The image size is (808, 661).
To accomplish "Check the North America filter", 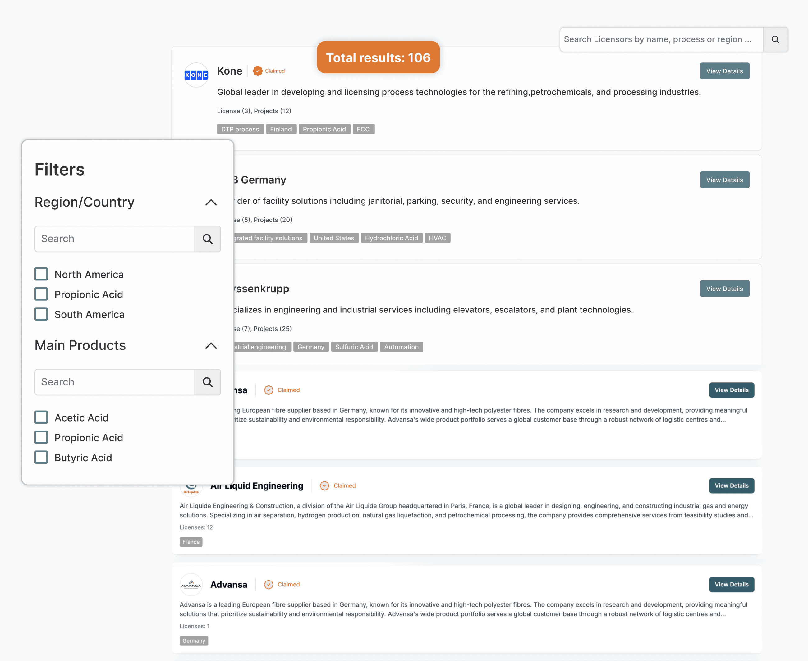I will [x=41, y=274].
